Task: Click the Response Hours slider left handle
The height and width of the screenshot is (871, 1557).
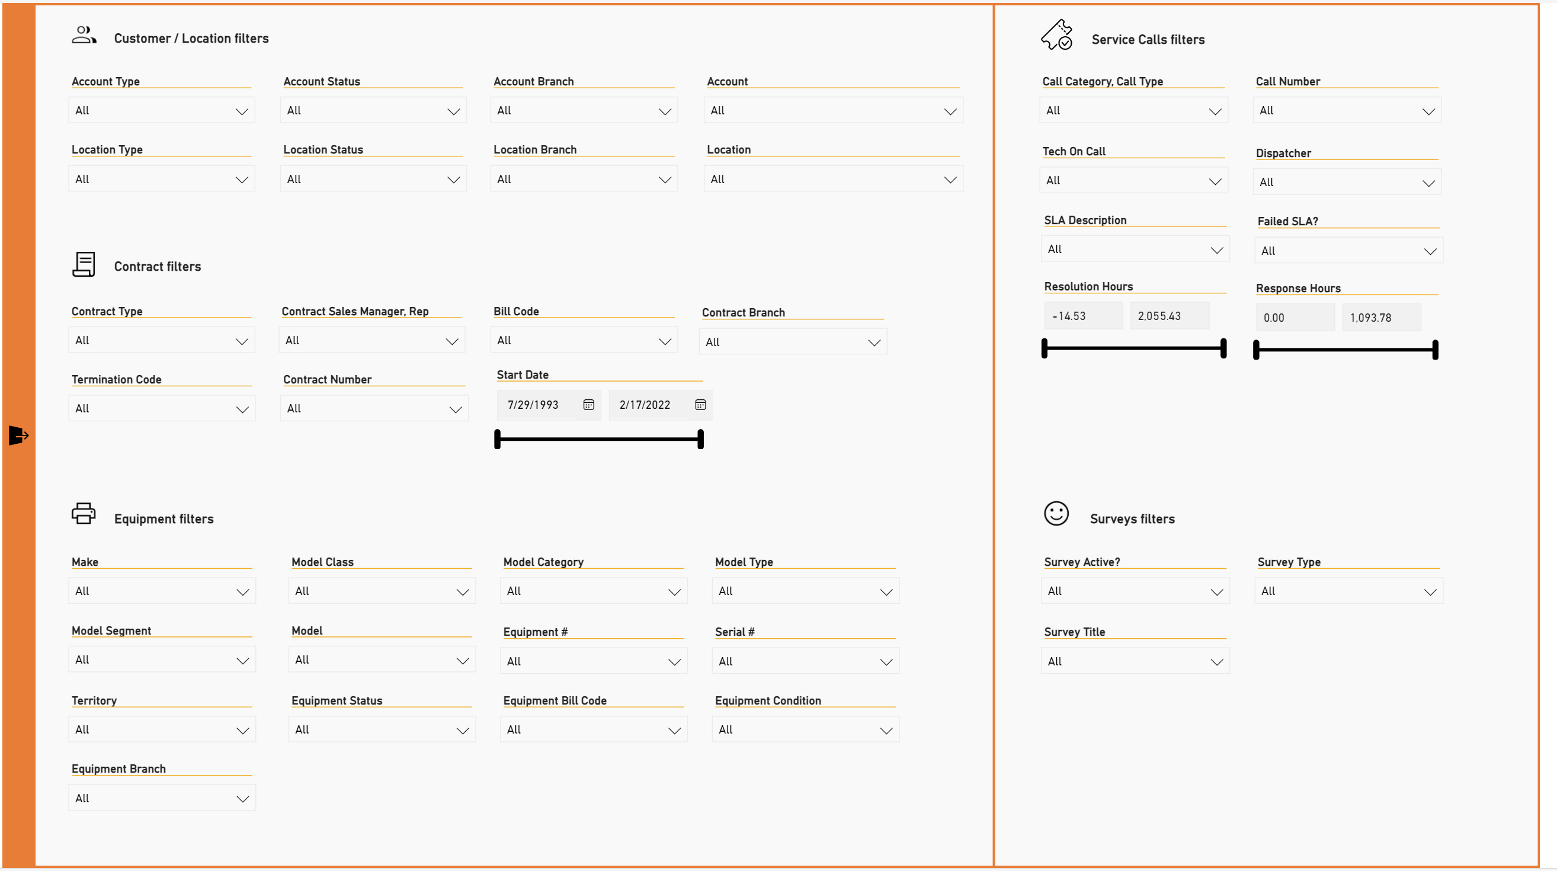Action: click(x=1257, y=350)
